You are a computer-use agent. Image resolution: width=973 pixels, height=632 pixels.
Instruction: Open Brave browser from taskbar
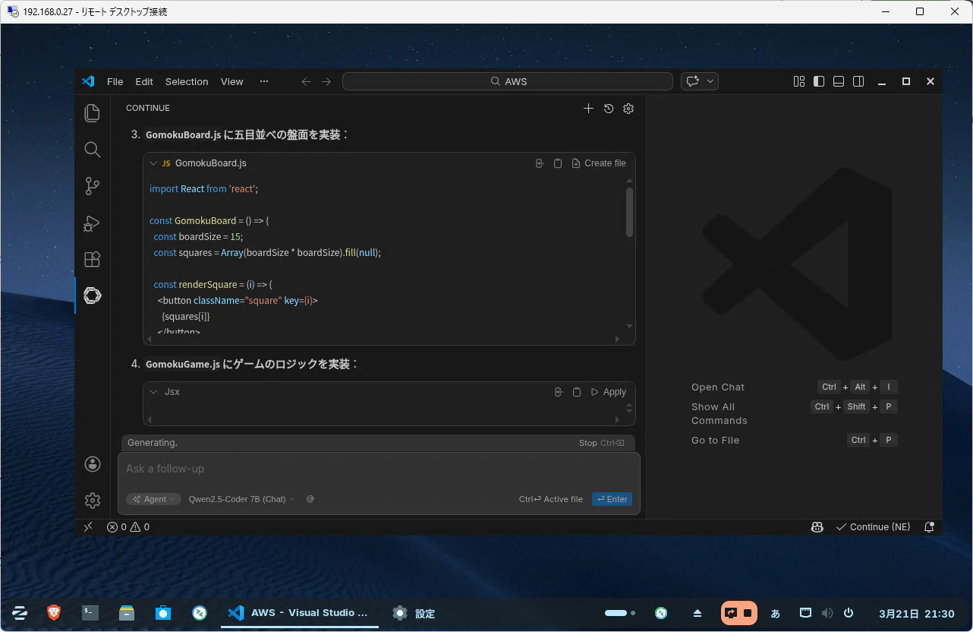pos(54,612)
